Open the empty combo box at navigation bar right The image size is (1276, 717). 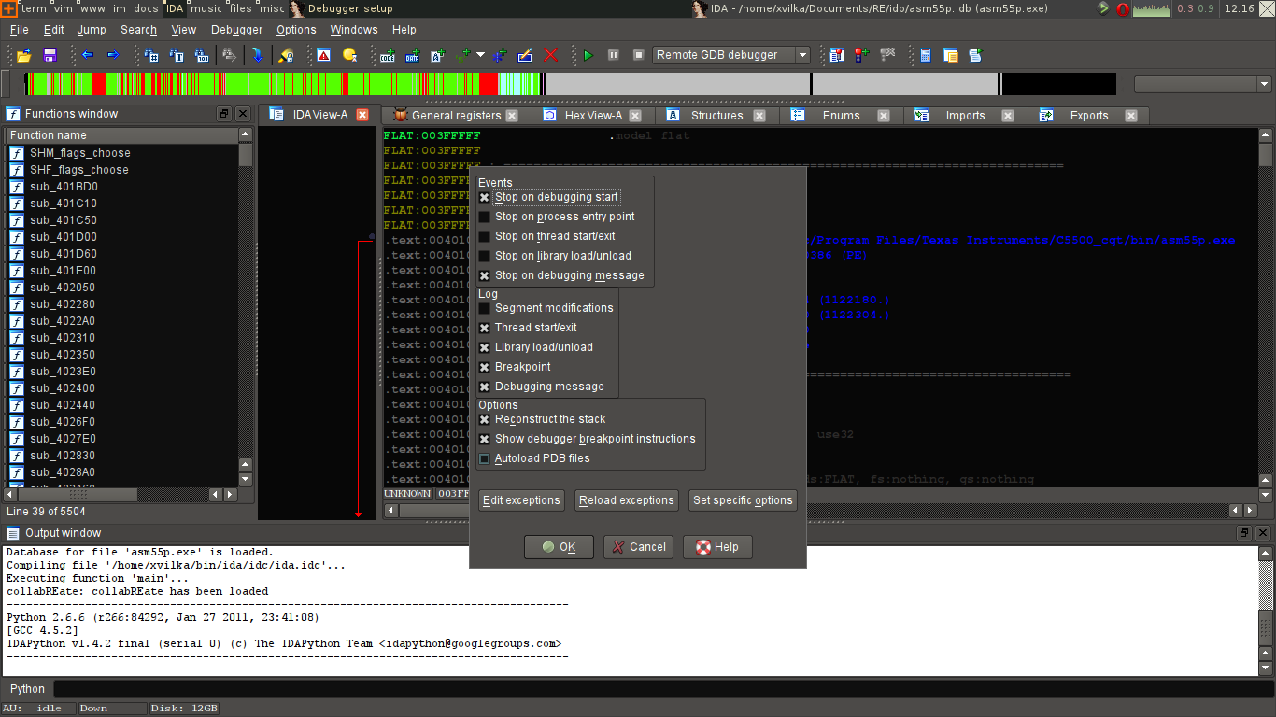coord(1202,84)
